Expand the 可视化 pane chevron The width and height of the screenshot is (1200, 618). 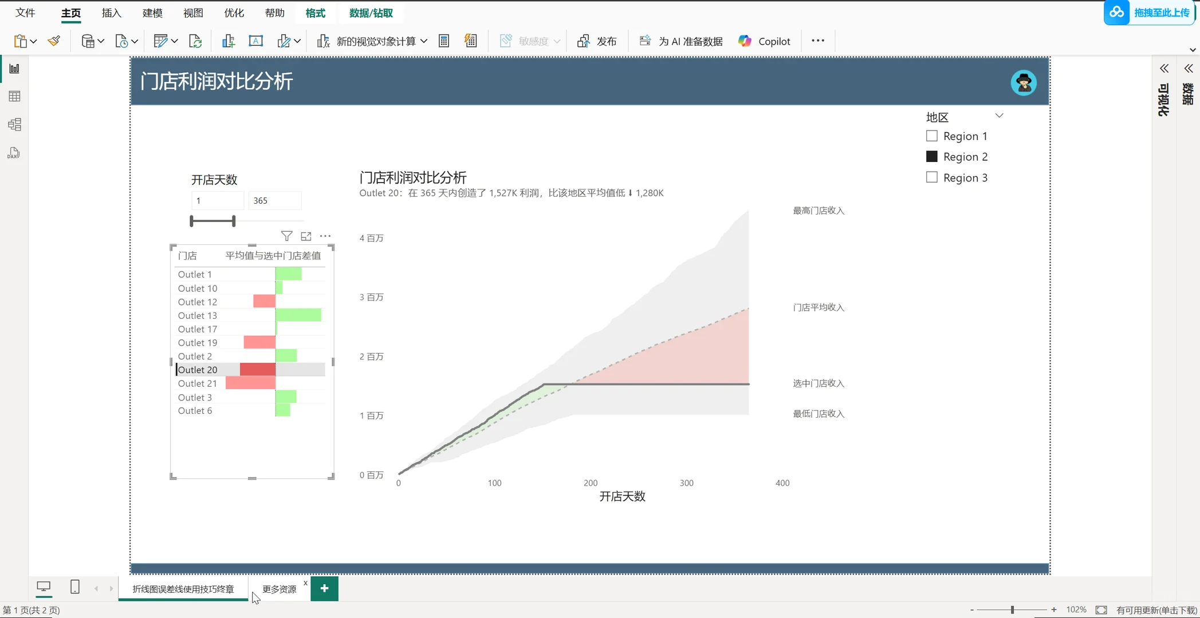coord(1164,69)
